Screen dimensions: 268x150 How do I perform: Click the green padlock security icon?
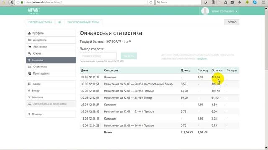[x=22, y=2]
